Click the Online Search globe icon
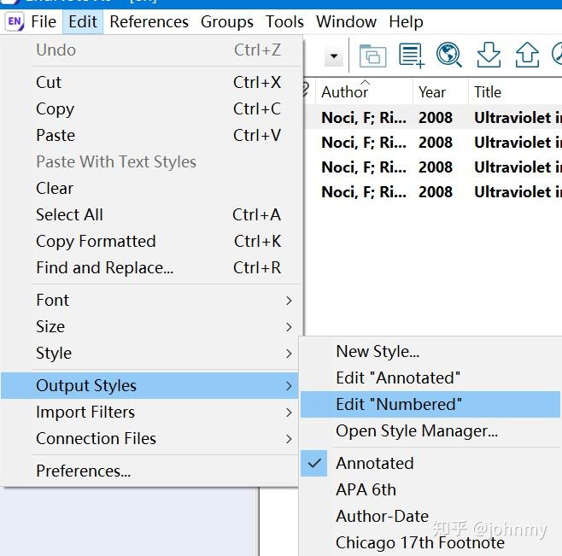 (449, 55)
